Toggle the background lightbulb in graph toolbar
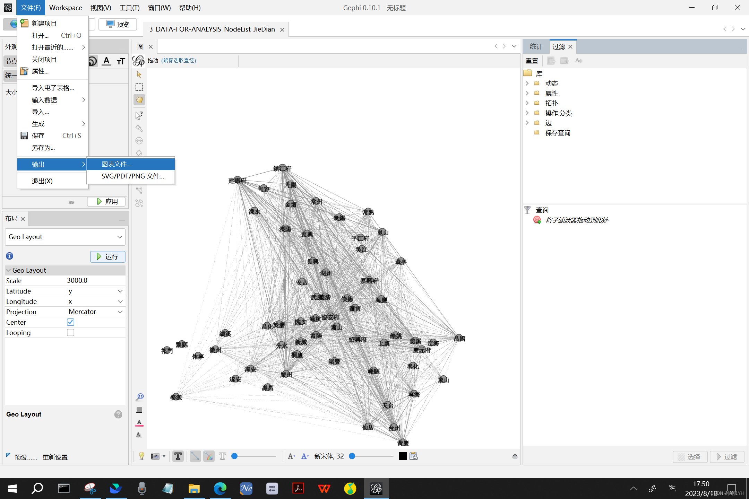 tap(141, 456)
